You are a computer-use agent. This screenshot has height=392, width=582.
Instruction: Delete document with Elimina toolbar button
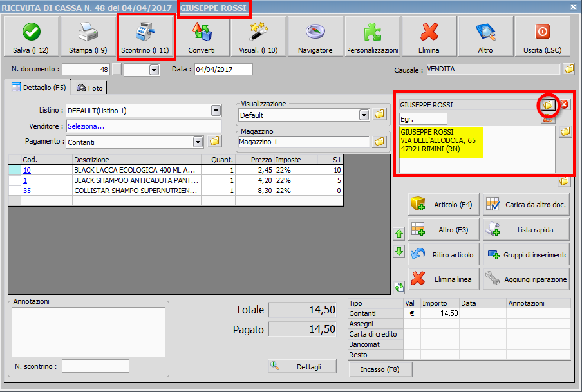[x=429, y=37]
